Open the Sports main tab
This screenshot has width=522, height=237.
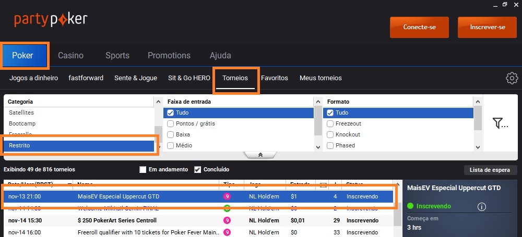point(117,56)
